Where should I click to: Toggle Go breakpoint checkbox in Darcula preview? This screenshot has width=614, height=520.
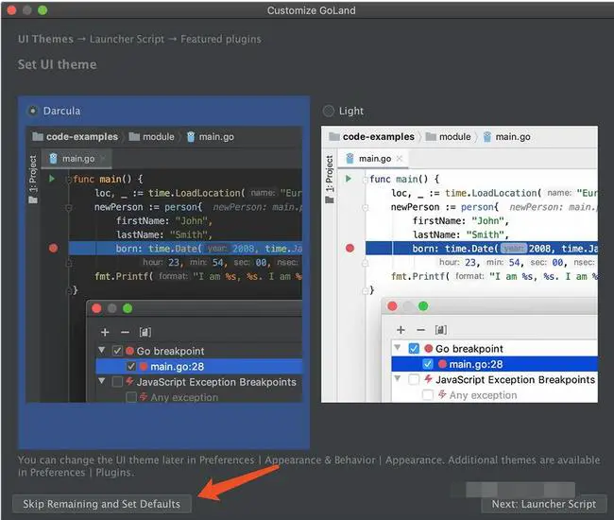point(117,351)
